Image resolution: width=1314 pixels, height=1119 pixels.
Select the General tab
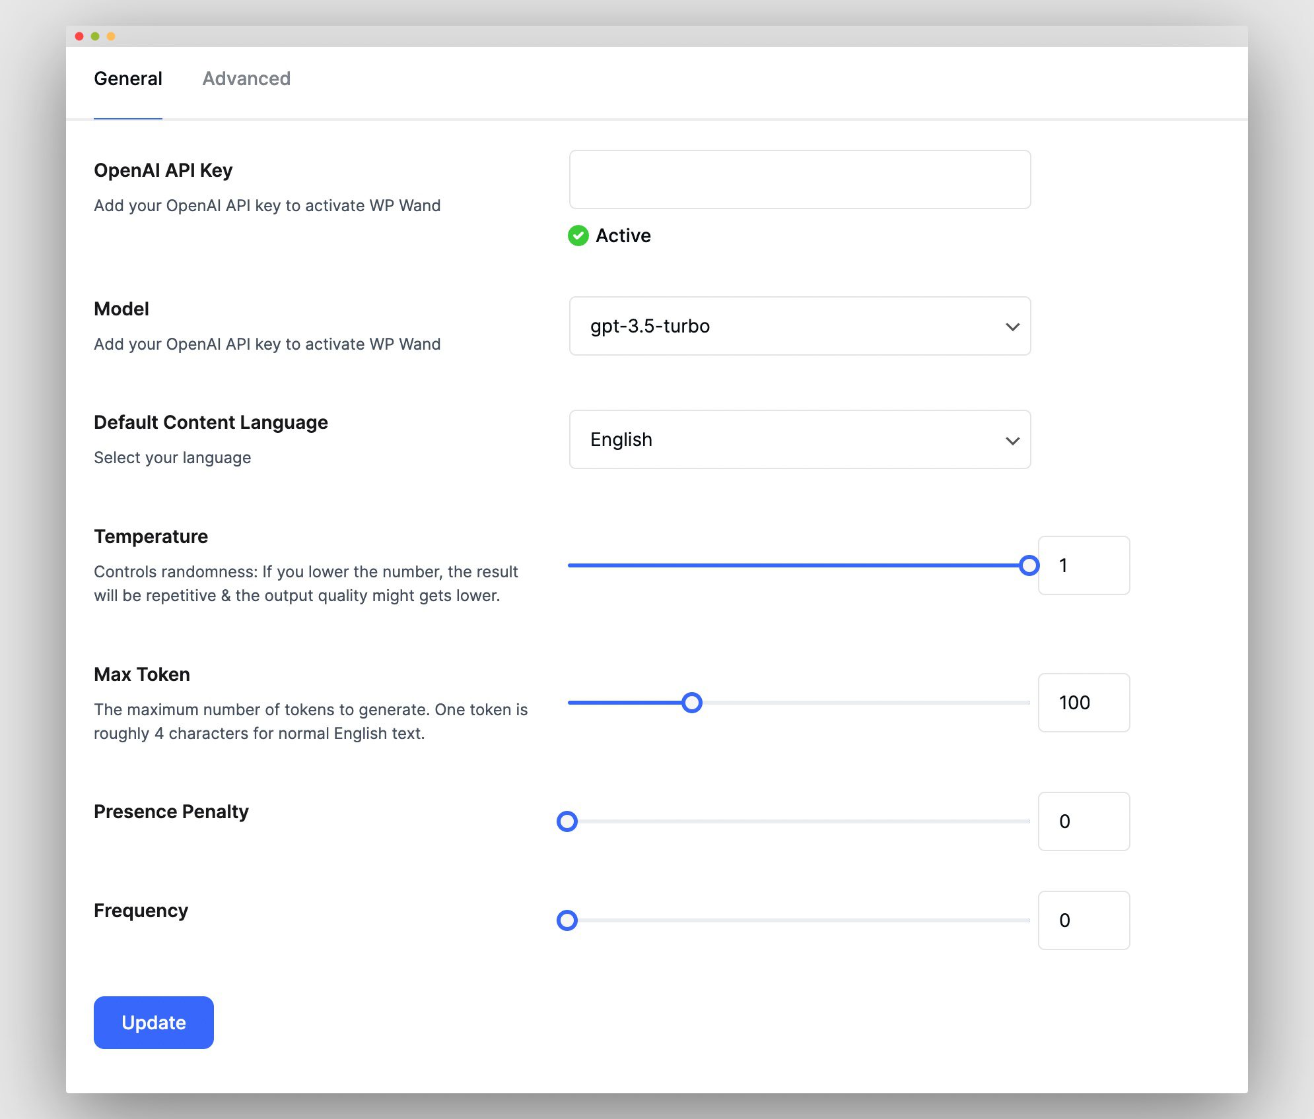click(x=128, y=79)
